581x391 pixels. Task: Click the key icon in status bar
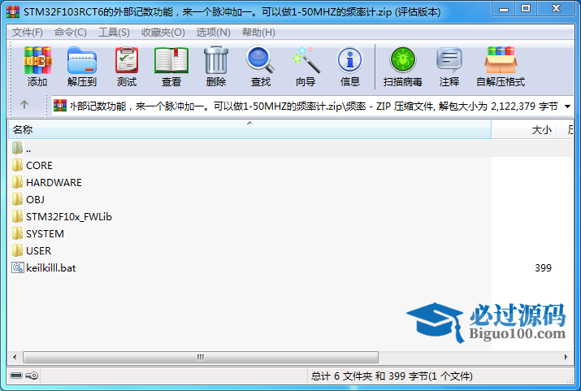click(x=32, y=376)
